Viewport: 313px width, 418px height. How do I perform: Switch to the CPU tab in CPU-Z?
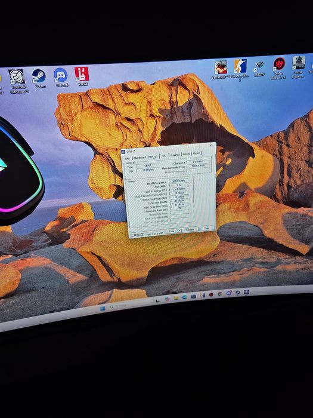(x=127, y=158)
